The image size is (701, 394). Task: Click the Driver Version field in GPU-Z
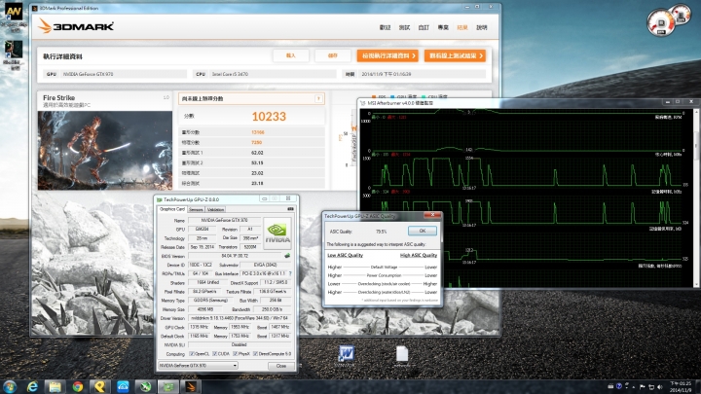240,318
